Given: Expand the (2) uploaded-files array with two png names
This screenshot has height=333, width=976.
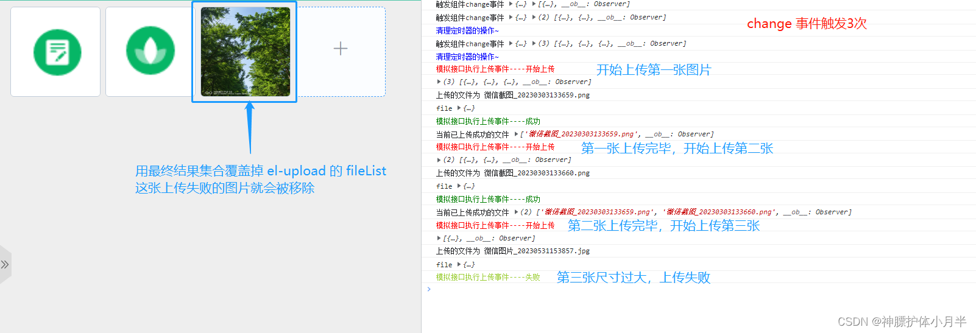Looking at the screenshot, I should pyautogui.click(x=517, y=212).
